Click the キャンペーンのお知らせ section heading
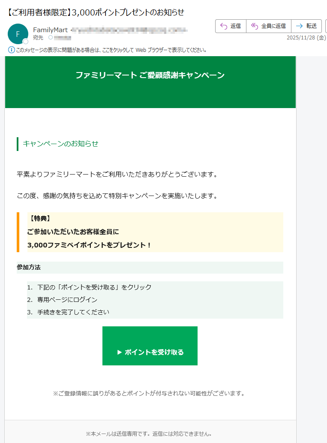Image resolution: width=327 pixels, height=443 pixels. (x=60, y=144)
